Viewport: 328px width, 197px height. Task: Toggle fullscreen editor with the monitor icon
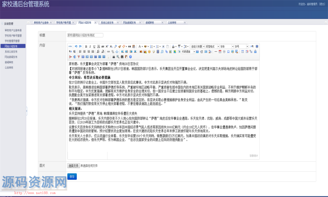pyautogui.click(x=257, y=47)
